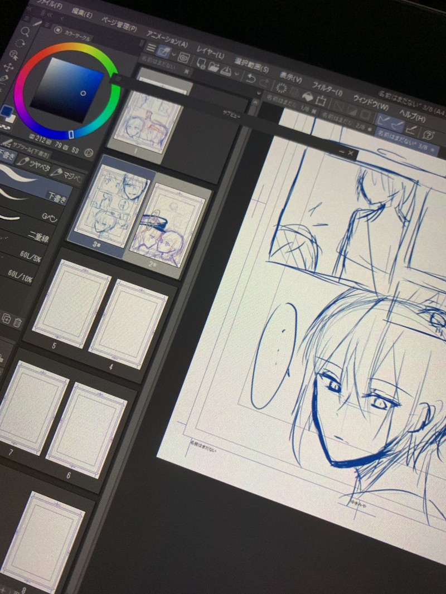Click the Clear (dotted circle) icon
The width and height of the screenshot is (446, 594).
click(281, 88)
